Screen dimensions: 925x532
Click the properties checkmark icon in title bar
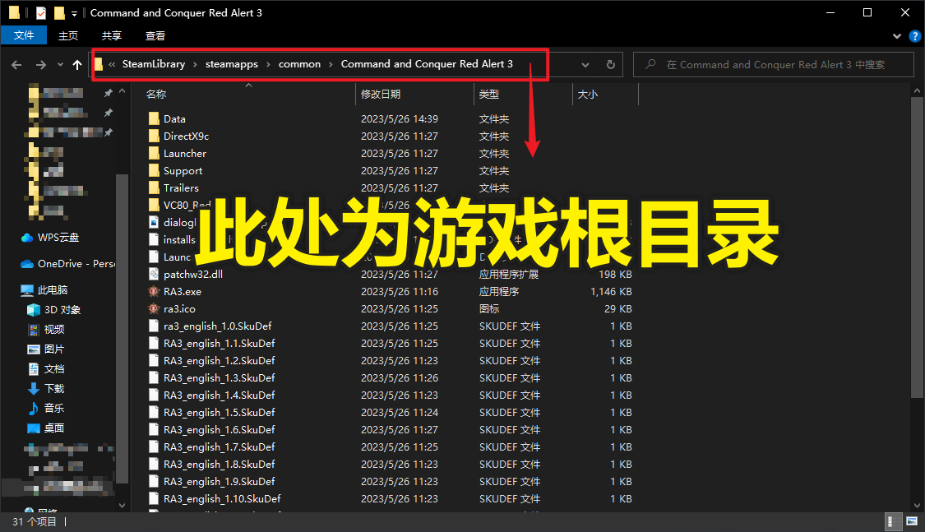[x=41, y=12]
